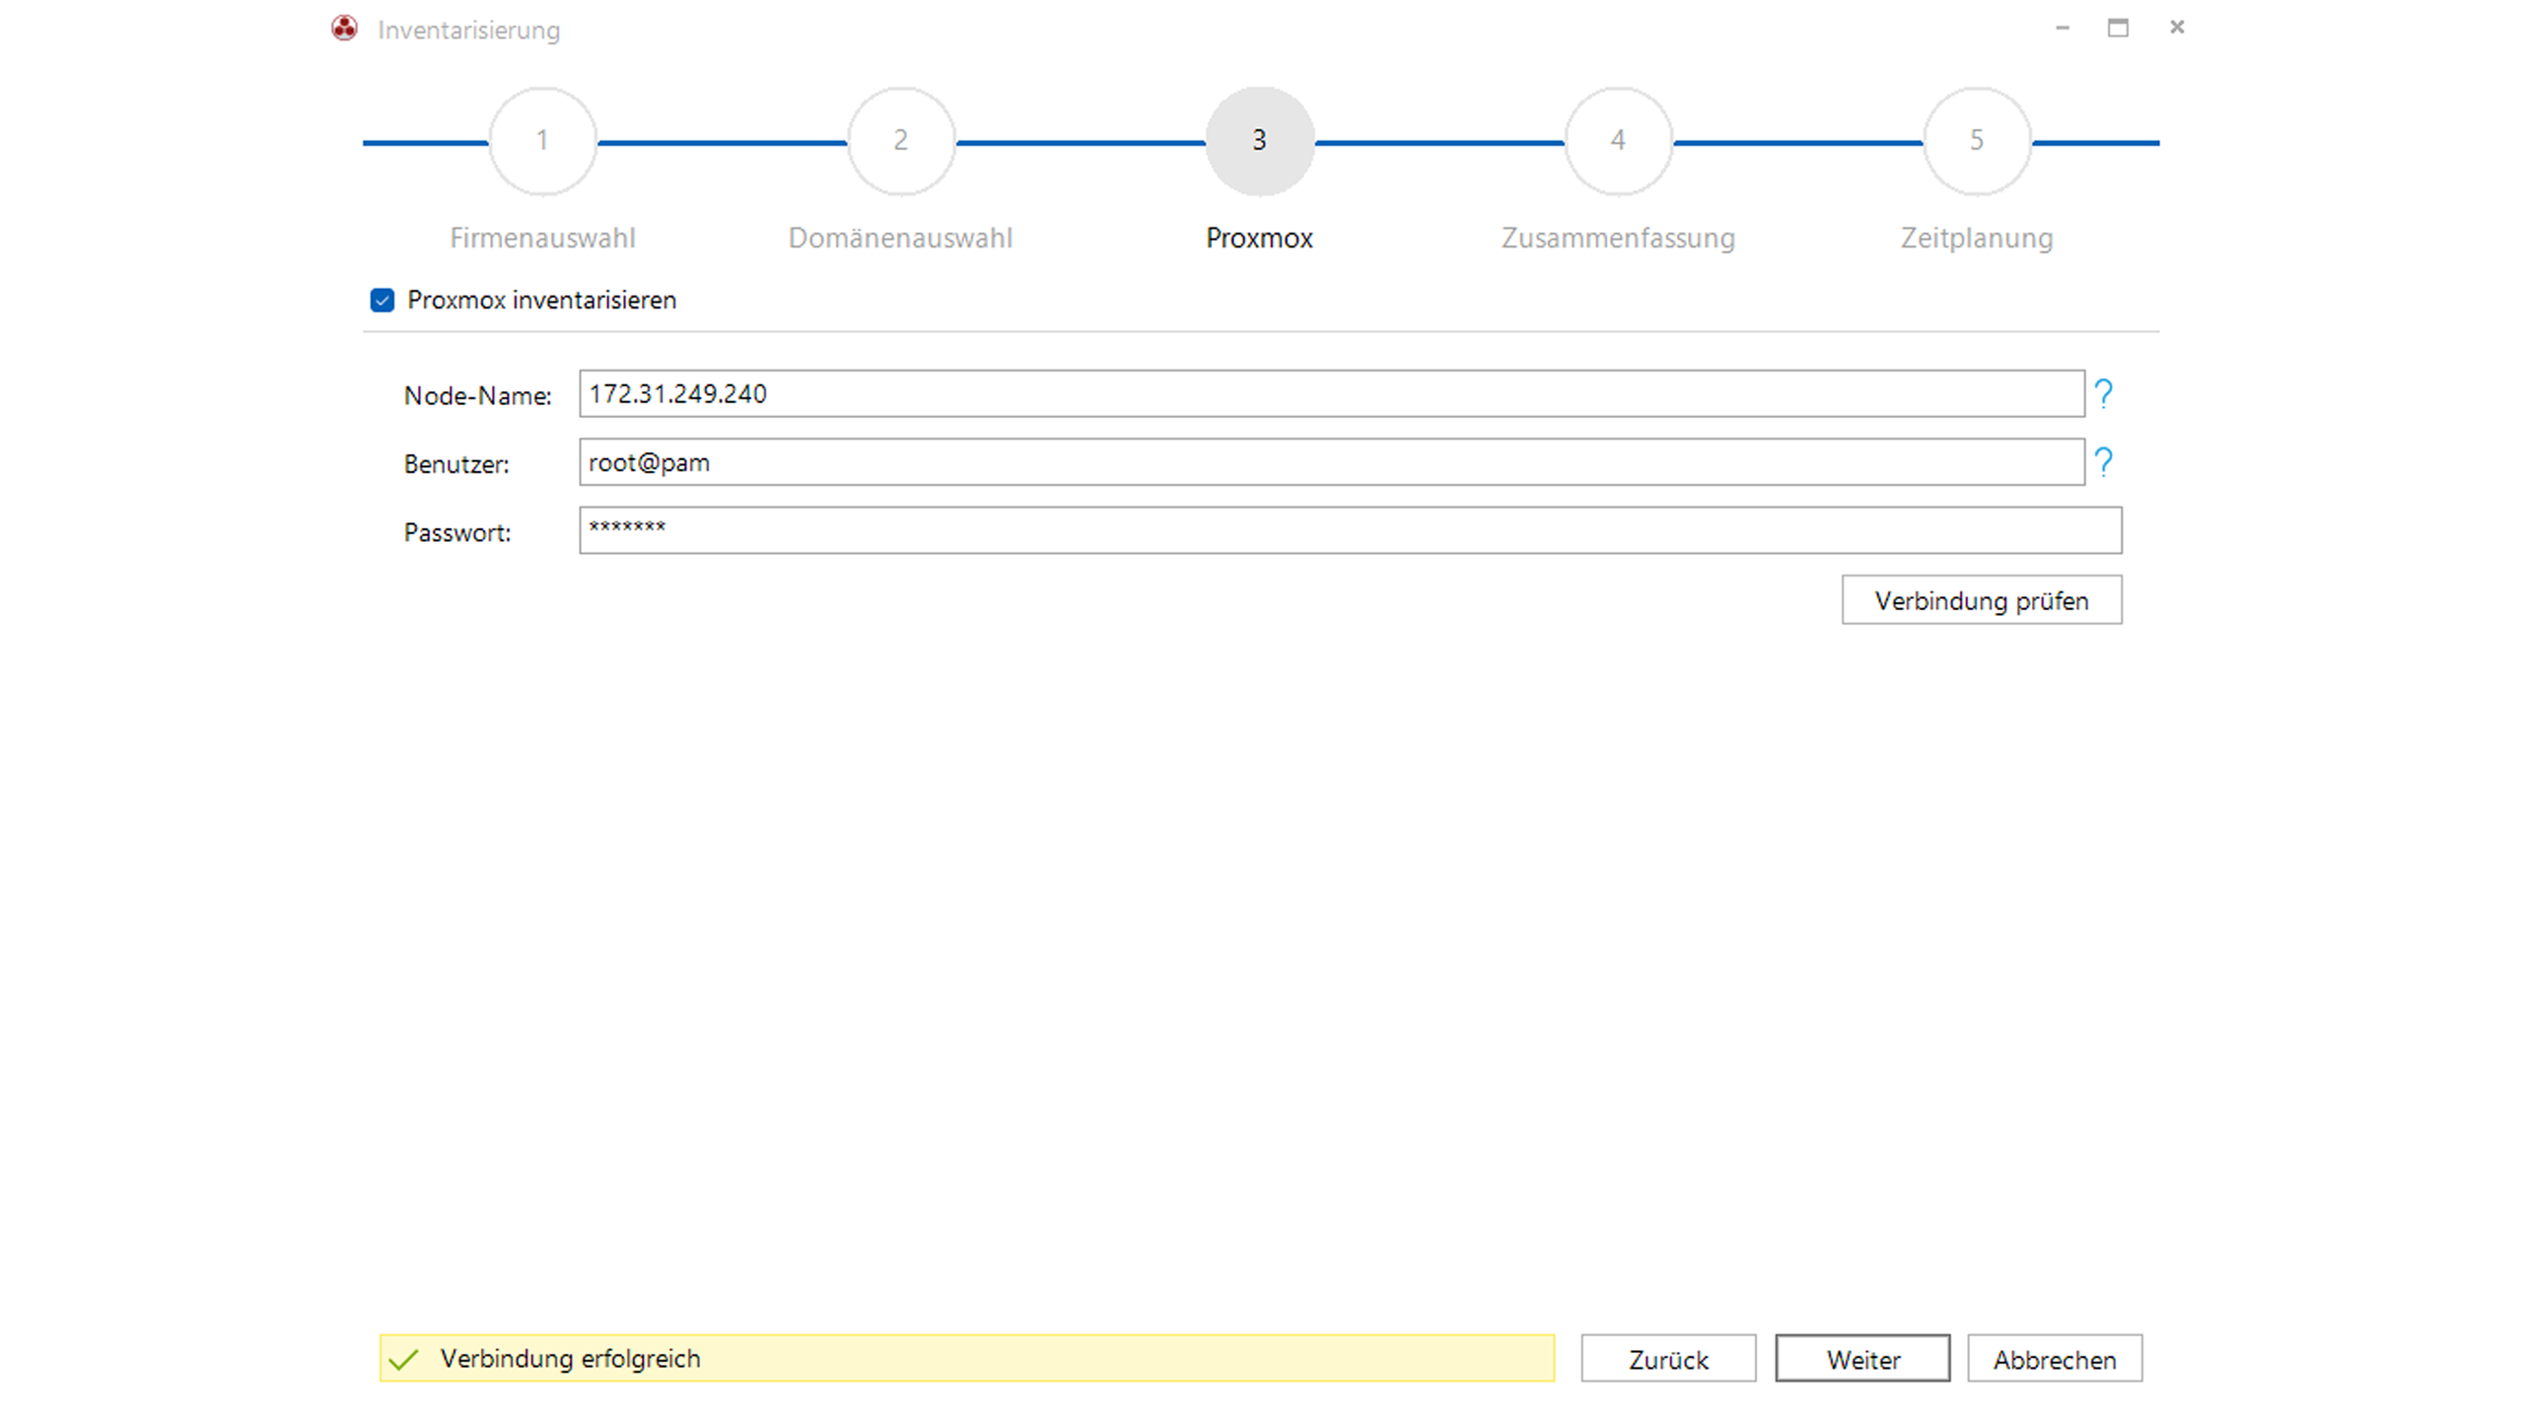Screen dimensions: 2524x1419
Task: Click the Benutzer label
Action: tap(456, 464)
